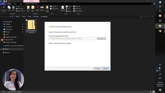Click Users in the address bar
The height and width of the screenshot is (93, 165).
click(x=30, y=17)
